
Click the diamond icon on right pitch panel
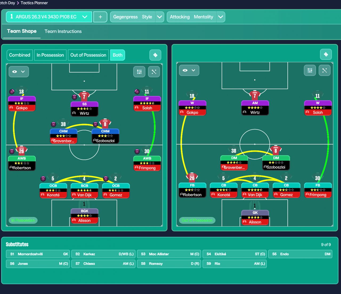pyautogui.click(x=326, y=54)
